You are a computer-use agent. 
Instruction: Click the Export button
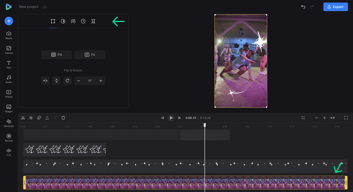click(x=335, y=7)
